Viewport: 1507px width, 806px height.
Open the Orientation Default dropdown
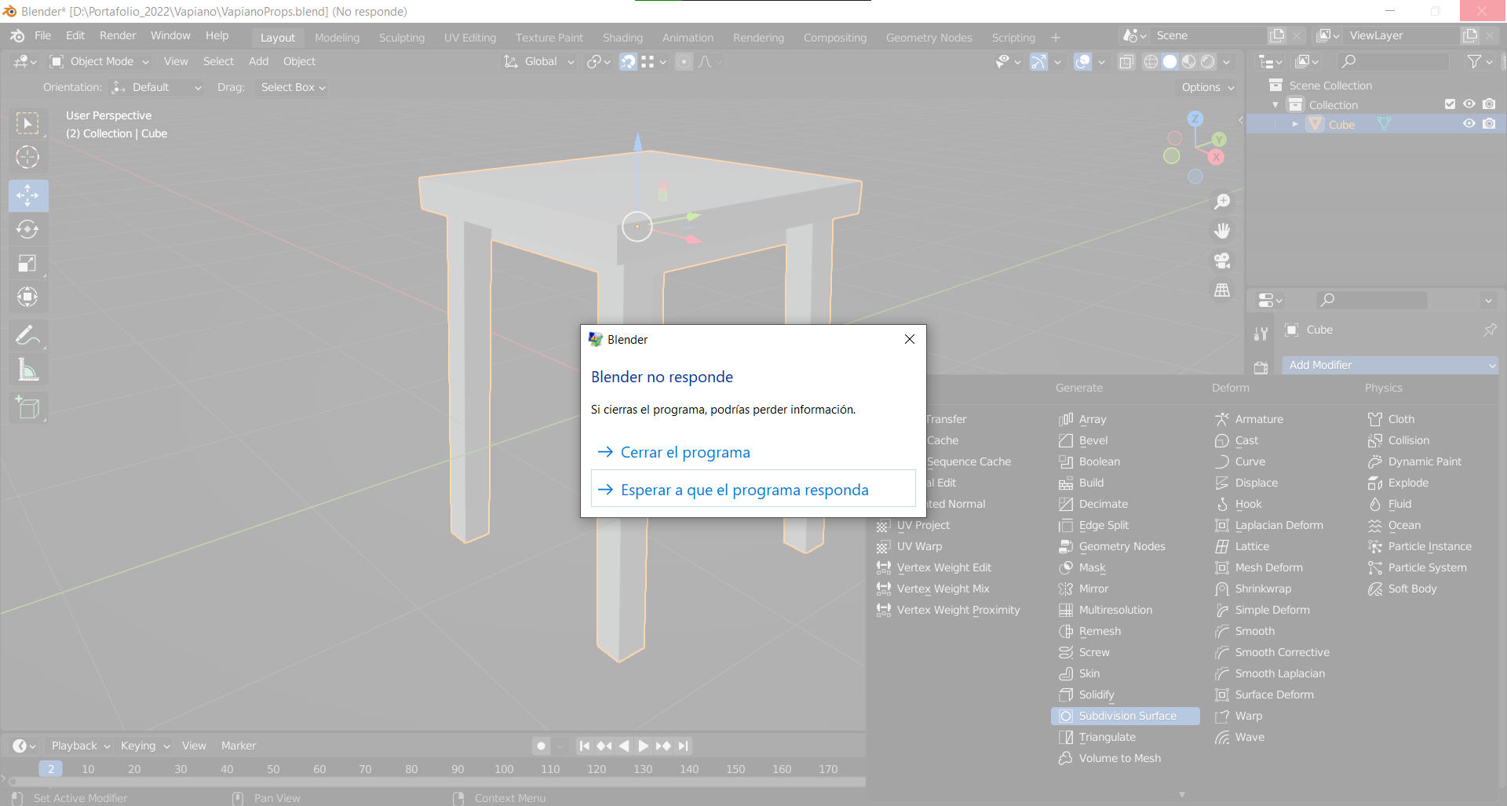pos(157,87)
